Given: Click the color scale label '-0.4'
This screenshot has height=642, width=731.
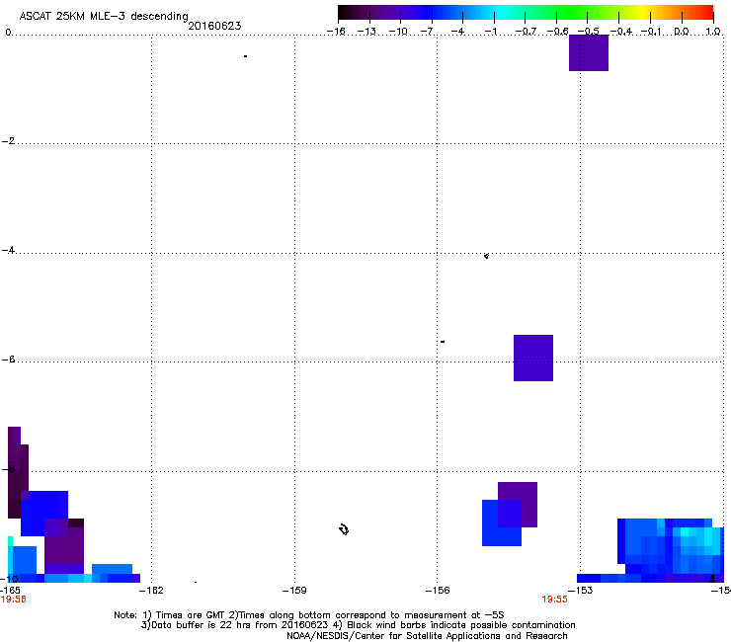Looking at the screenshot, I should (x=621, y=32).
